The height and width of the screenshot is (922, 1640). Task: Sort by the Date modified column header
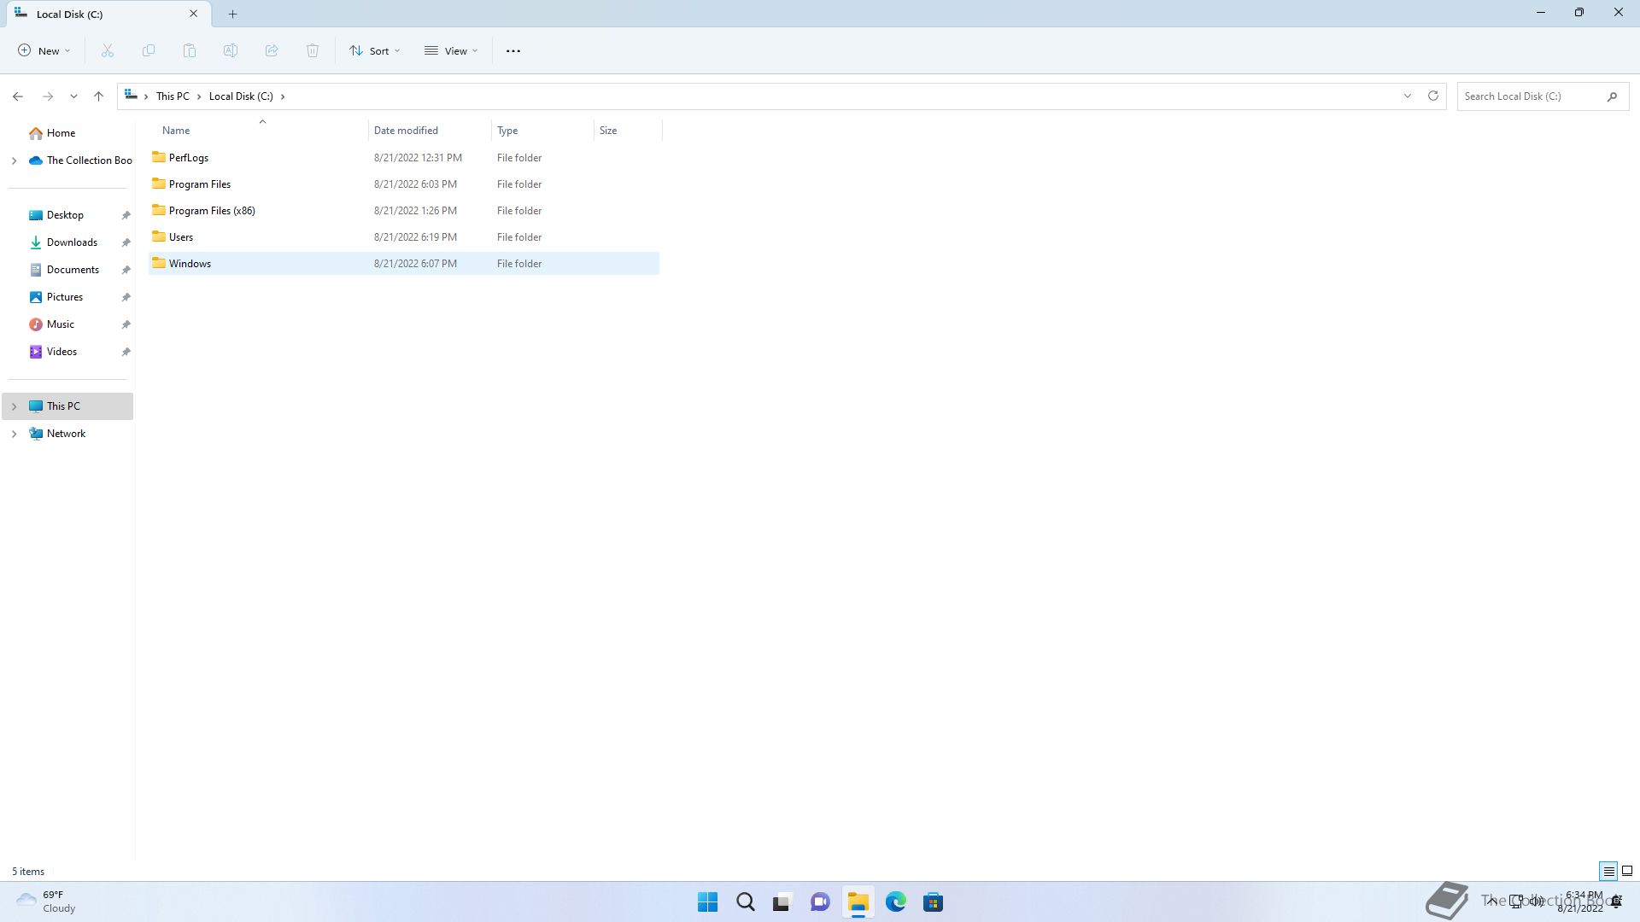pyautogui.click(x=406, y=131)
